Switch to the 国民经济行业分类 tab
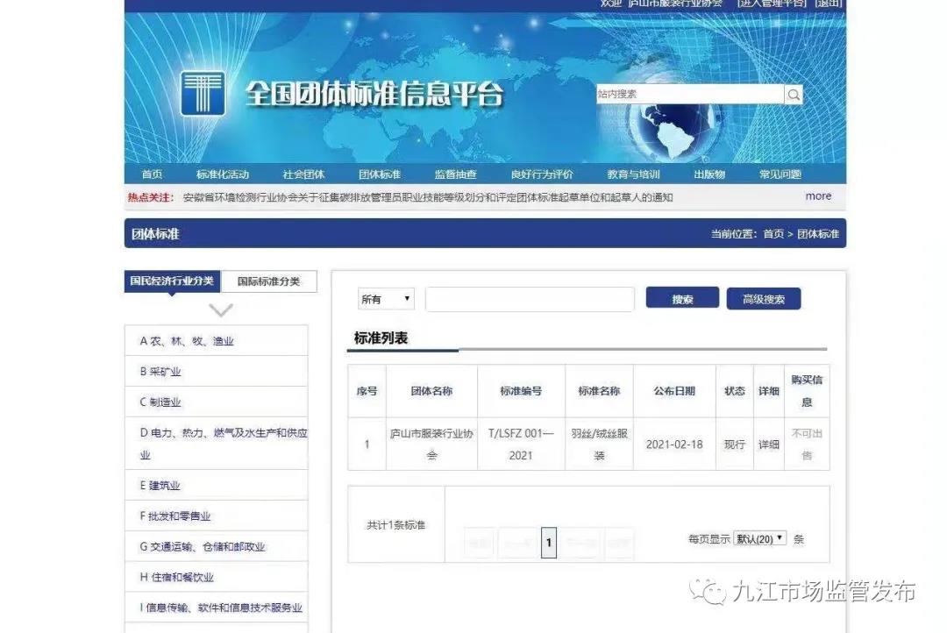Viewport: 947px width, 633px height. tap(172, 281)
